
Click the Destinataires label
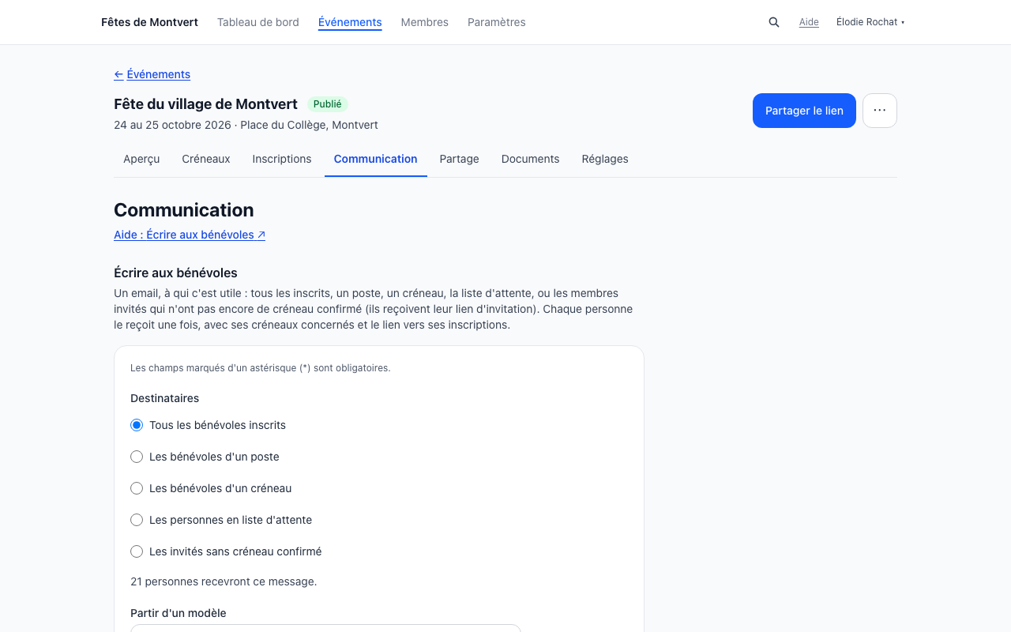165,398
